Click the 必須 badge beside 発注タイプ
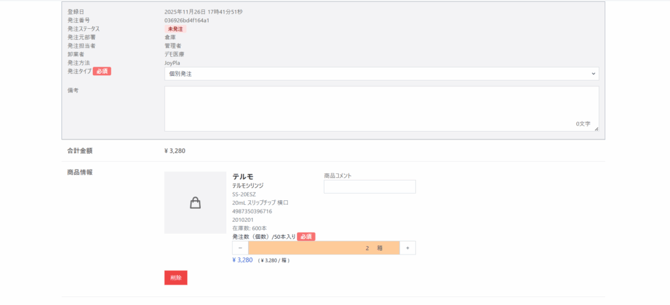Viewport: 670px width, 305px height. 102,71
